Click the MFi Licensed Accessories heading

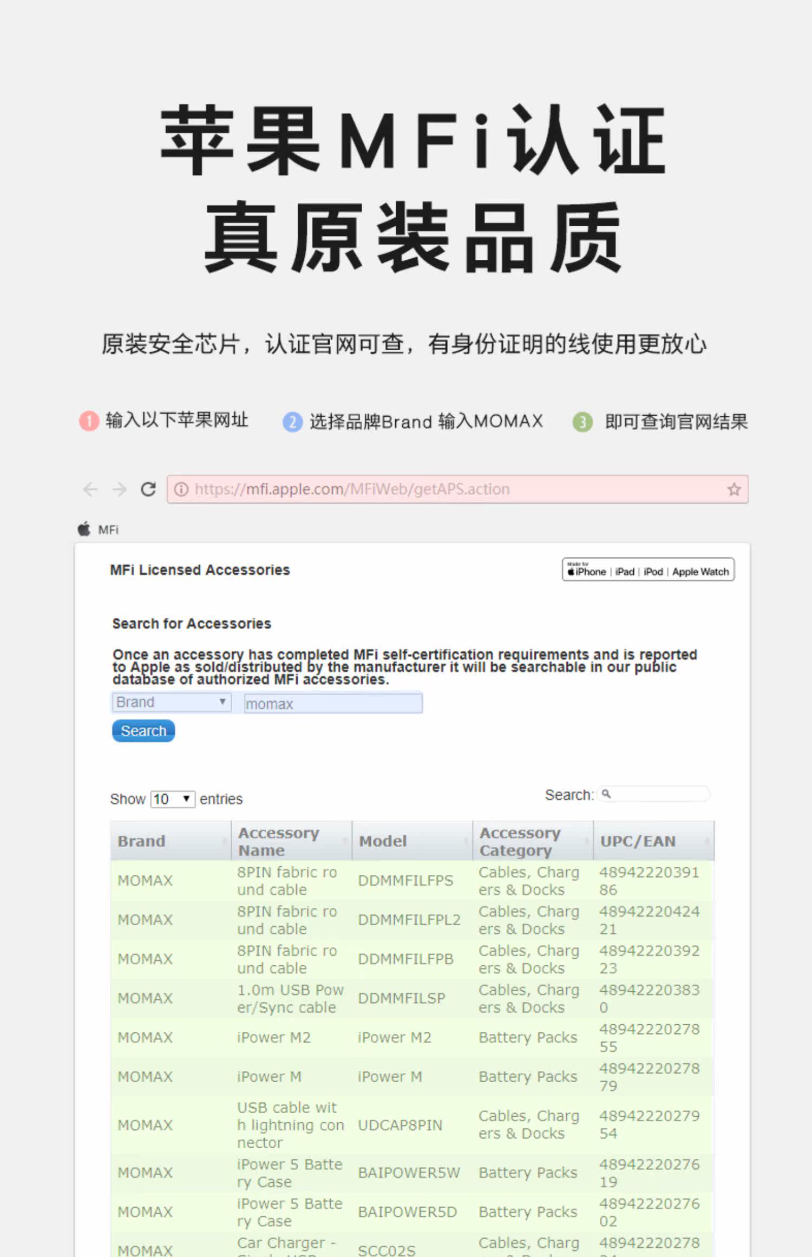[x=200, y=569]
